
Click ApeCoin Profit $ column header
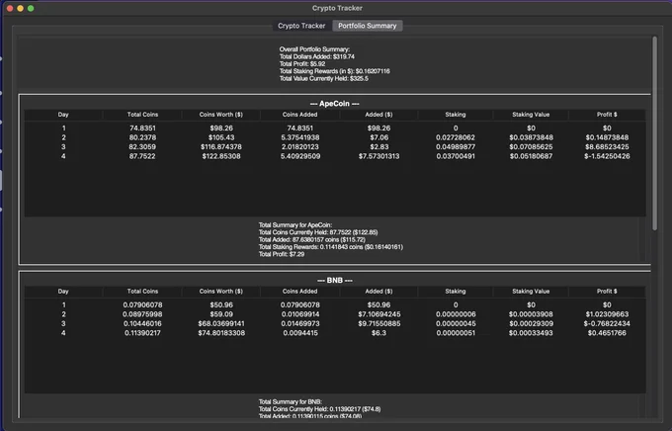(607, 115)
